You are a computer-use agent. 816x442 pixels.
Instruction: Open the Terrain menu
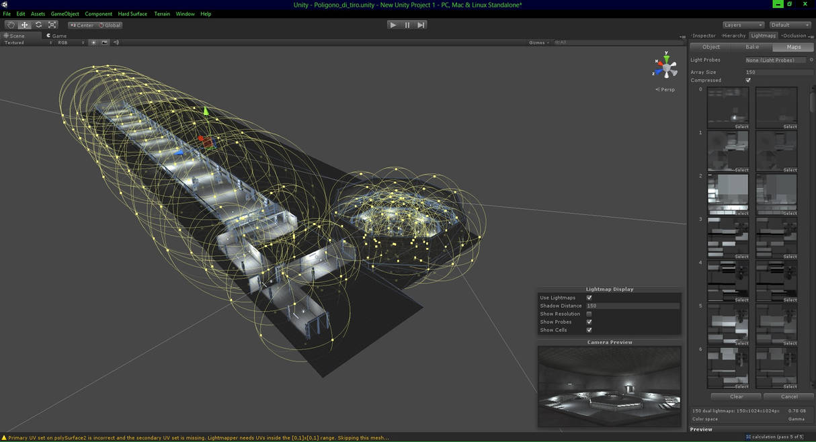pyautogui.click(x=162, y=13)
